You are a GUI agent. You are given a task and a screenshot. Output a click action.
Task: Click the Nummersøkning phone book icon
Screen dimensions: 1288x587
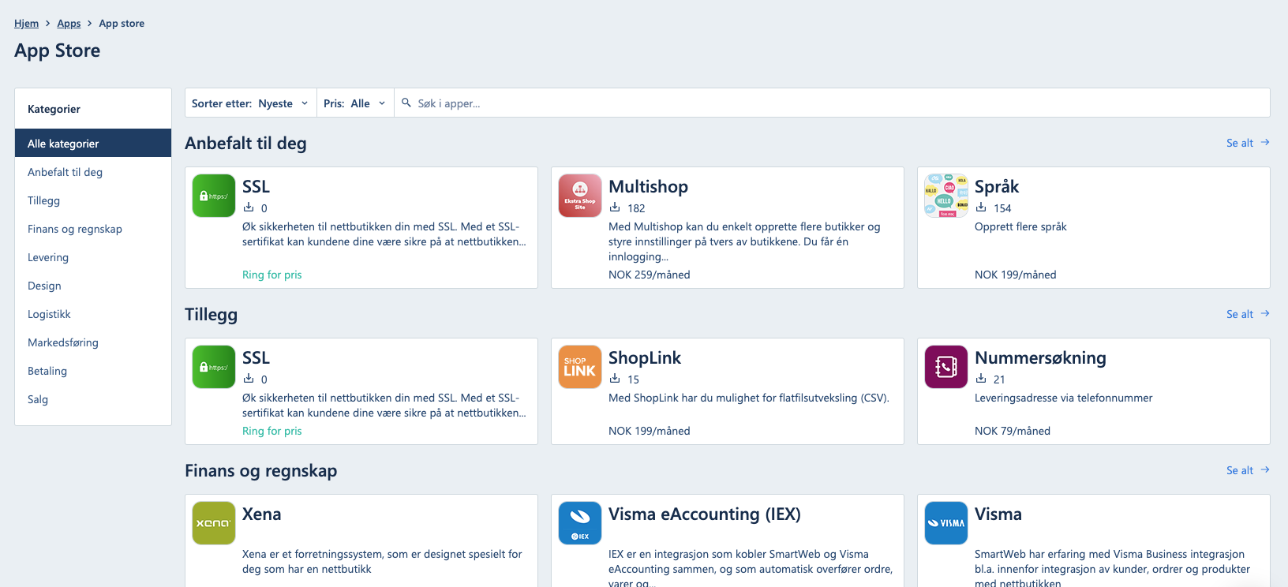pyautogui.click(x=946, y=367)
